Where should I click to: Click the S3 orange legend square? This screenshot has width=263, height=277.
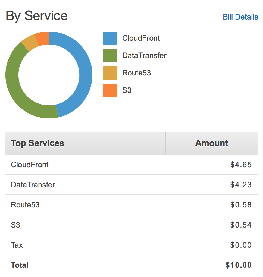109,90
